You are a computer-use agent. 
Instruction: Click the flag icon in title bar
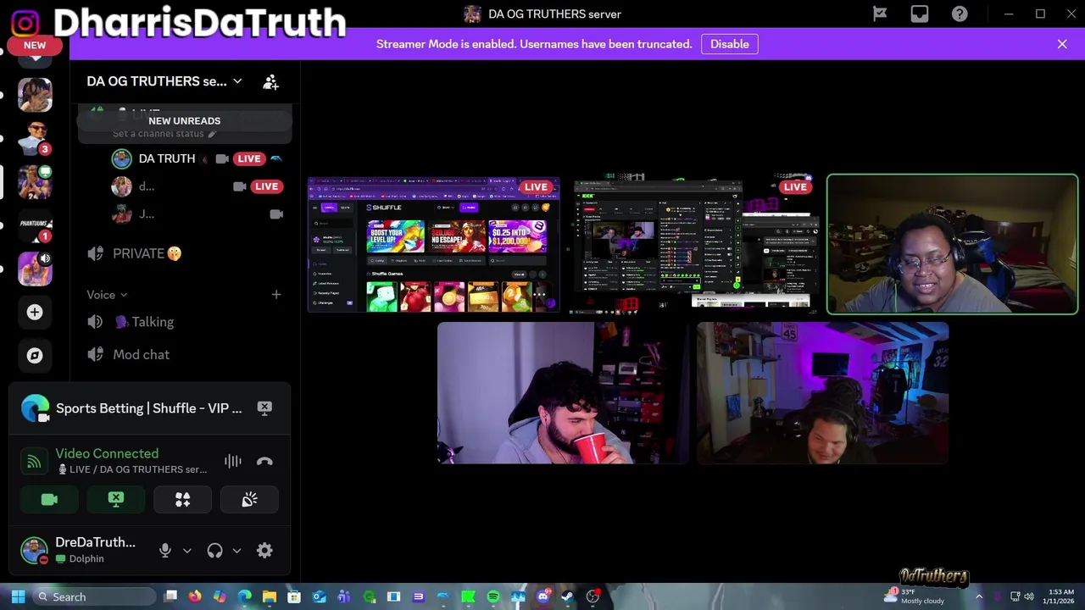pos(880,14)
